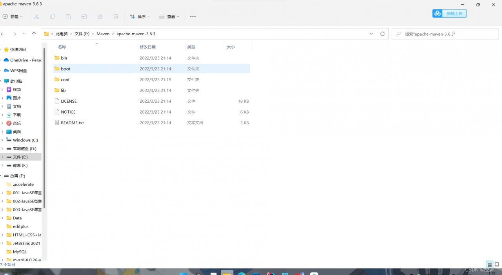Open 视频 folder in navigation pane
Viewport: 502px width, 275px height.
click(17, 90)
